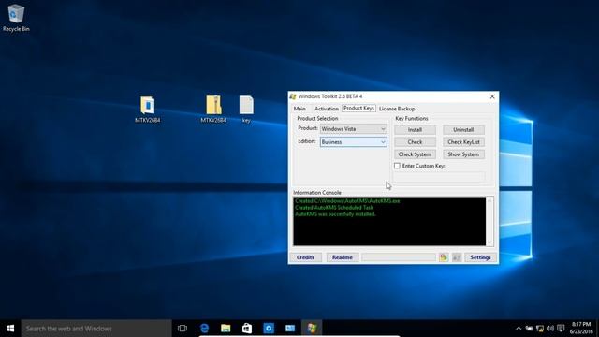Screen dimensions: 599x337
Task: Open Task View on taskbar
Action: pyautogui.click(x=183, y=329)
